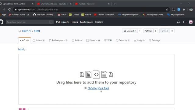The image size is (195, 110).
Task: Open the Online Courses bookmark
Action: (19, 15)
